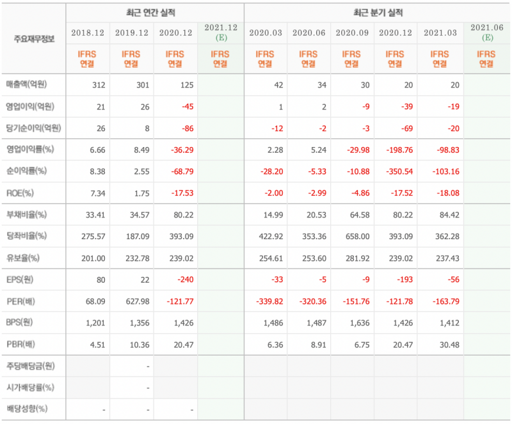This screenshot has height=424, width=512.
Task: Click the -68.79 net margin value
Action: click(182, 171)
